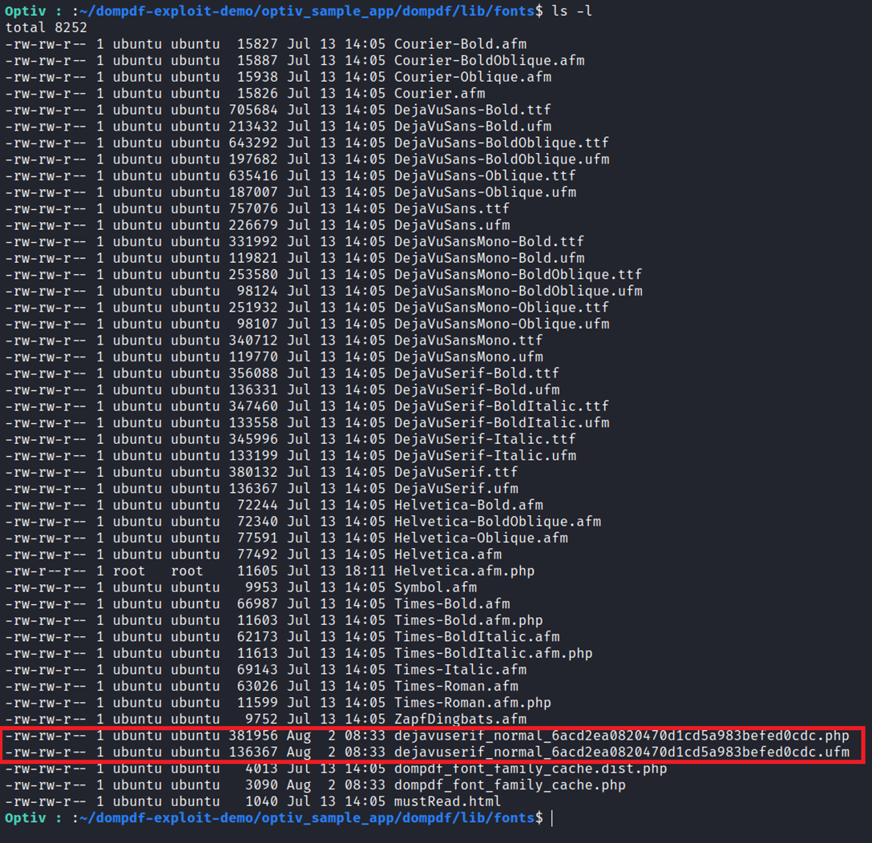Viewport: 872px width, 843px height.
Task: Click the cursor at the bottom prompt
Action: pos(553,818)
